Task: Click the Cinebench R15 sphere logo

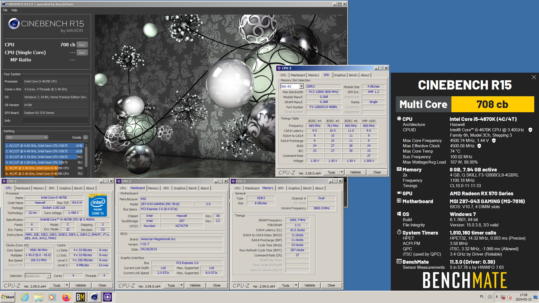Action: (x=14, y=24)
